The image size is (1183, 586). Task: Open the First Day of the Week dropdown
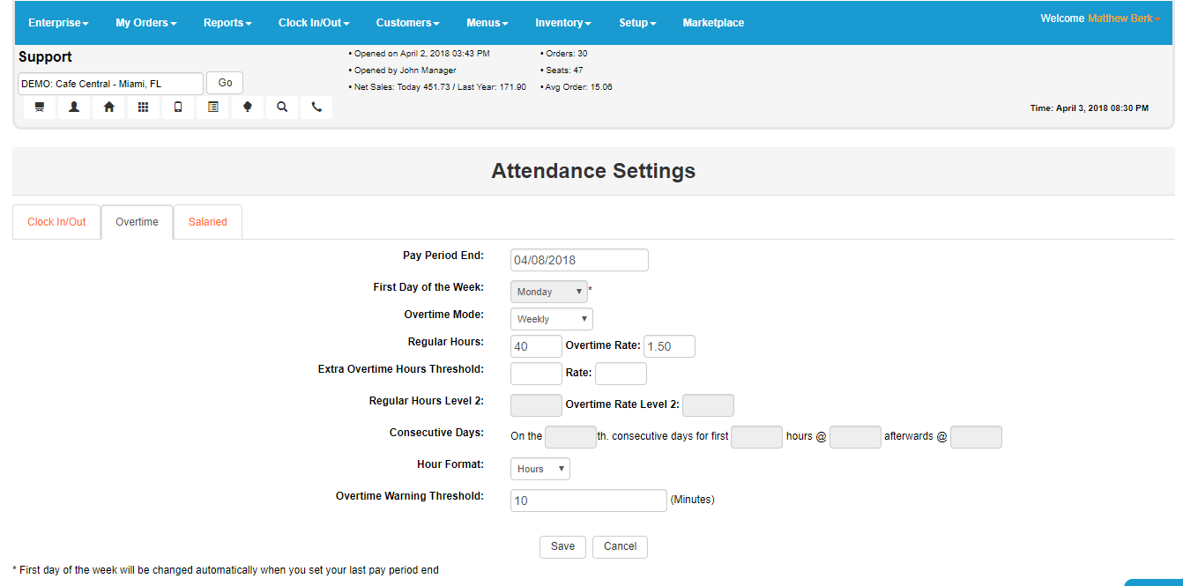coord(549,292)
